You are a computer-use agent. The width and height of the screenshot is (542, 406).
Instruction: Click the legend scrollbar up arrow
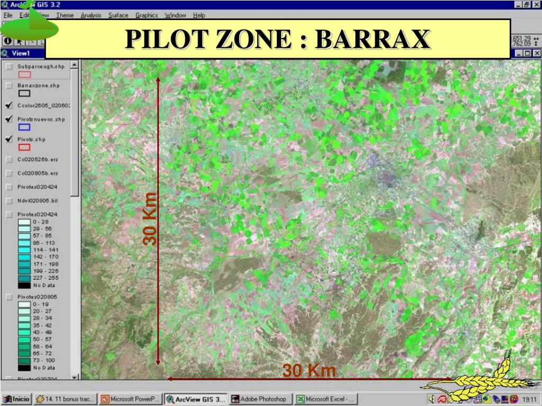coord(75,64)
